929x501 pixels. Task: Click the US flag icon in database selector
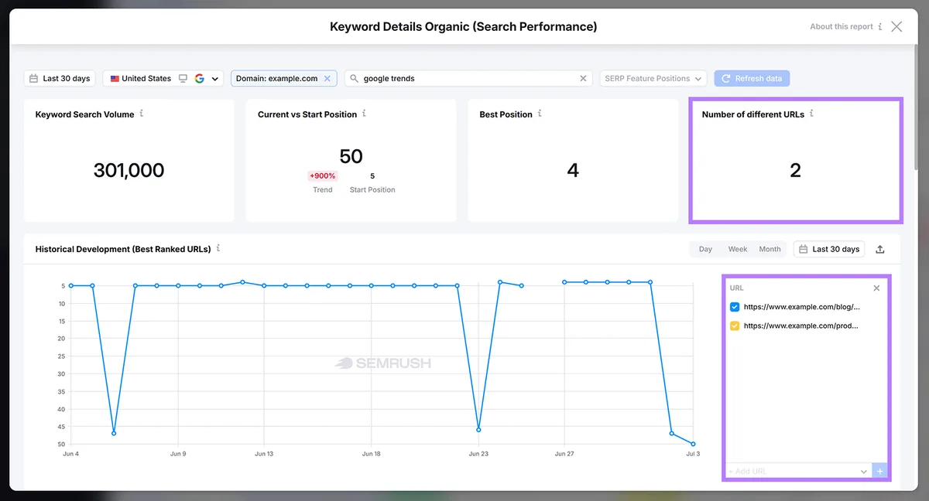point(115,78)
